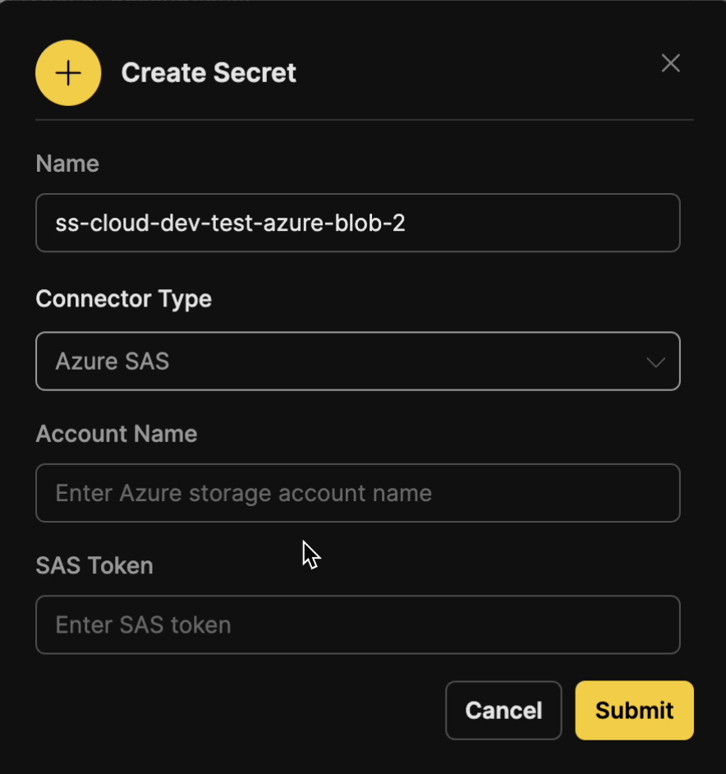Click the Enter SAS token placeholder

click(x=143, y=624)
